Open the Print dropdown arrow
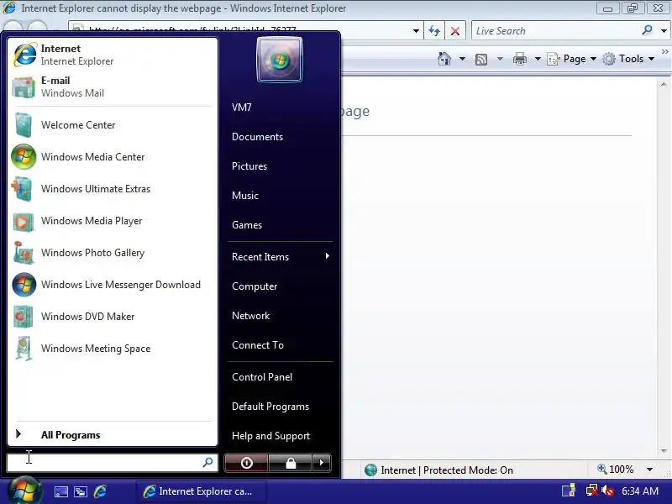Image resolution: width=672 pixels, height=504 pixels. [538, 59]
